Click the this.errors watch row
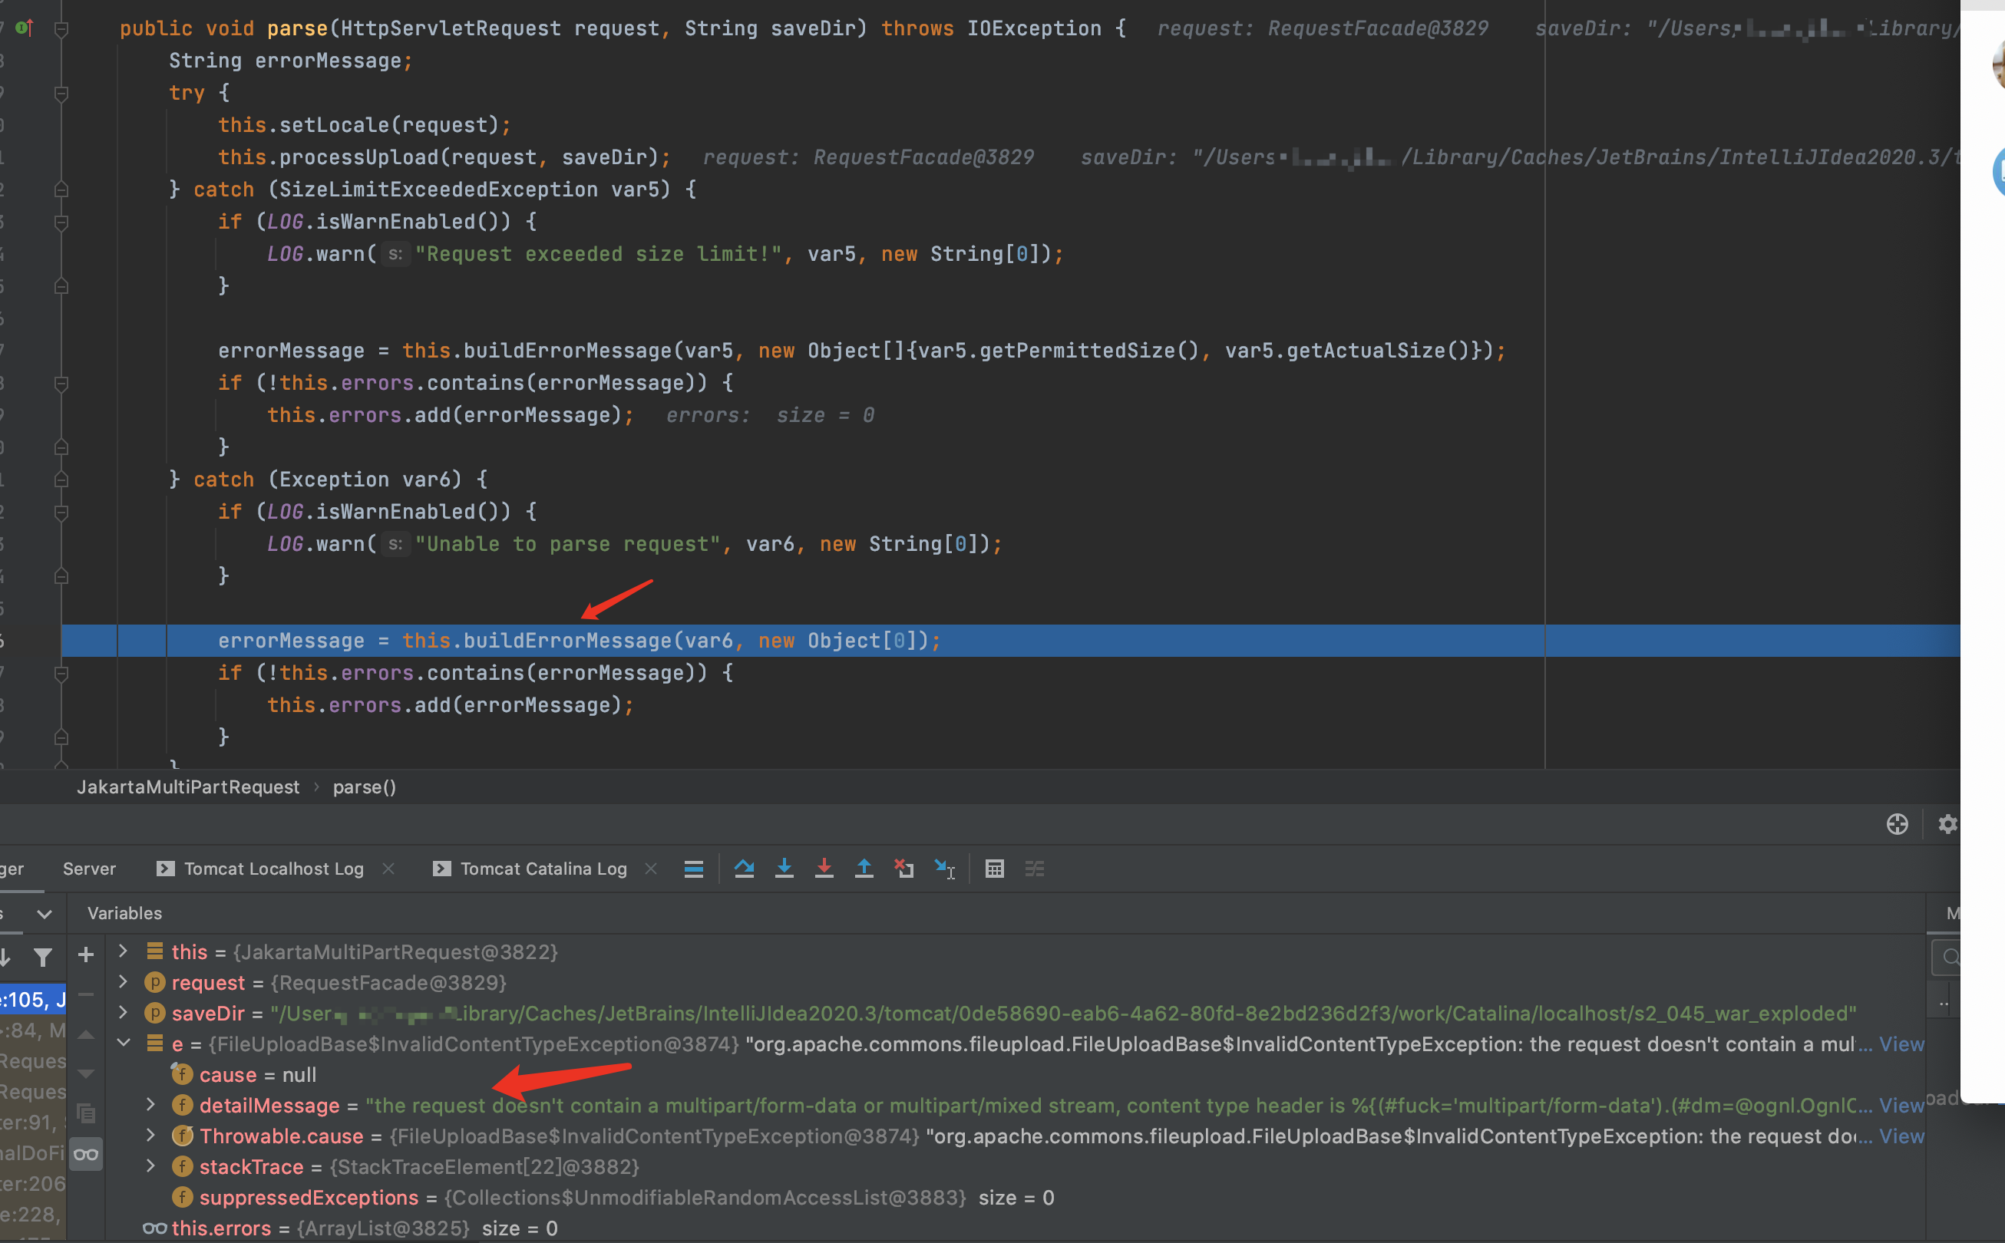 point(365,1229)
